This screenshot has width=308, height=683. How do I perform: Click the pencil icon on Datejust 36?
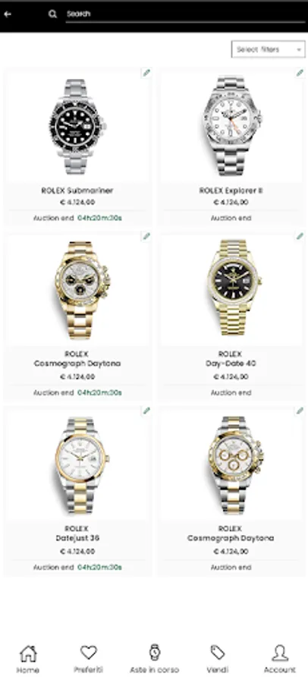click(146, 411)
